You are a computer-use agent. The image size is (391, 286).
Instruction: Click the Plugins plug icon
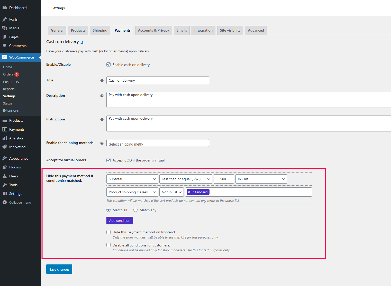[5, 167]
